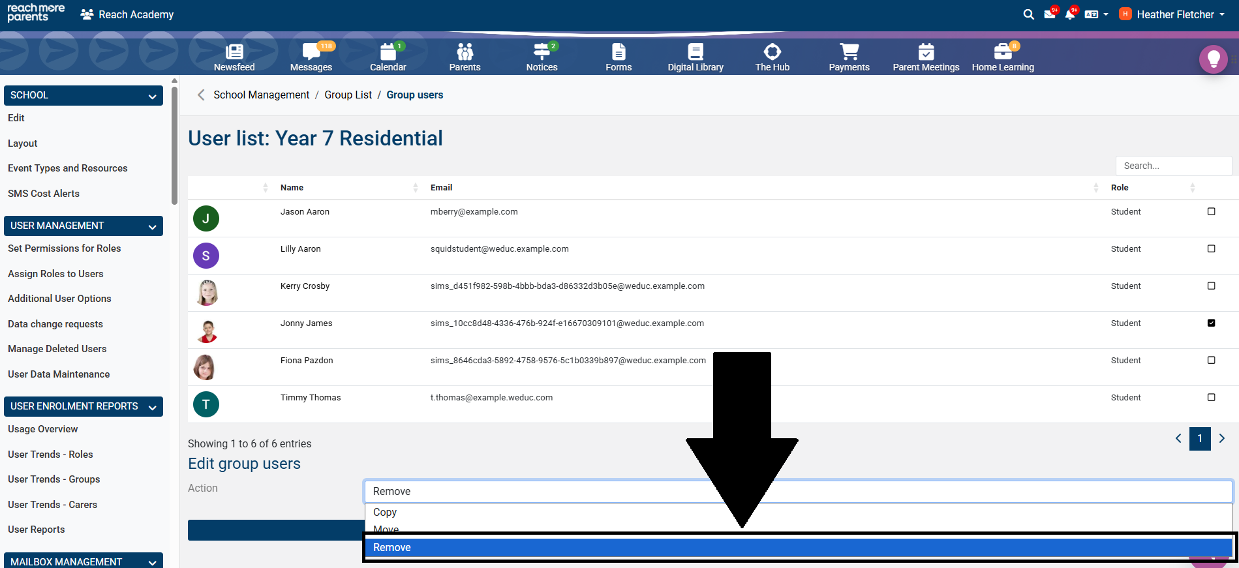This screenshot has width=1239, height=568.
Task: Click the Hub lifebuoy icon
Action: point(772,52)
